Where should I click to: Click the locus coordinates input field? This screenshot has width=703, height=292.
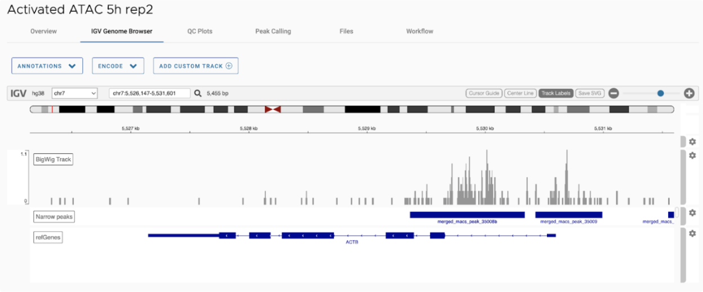149,94
